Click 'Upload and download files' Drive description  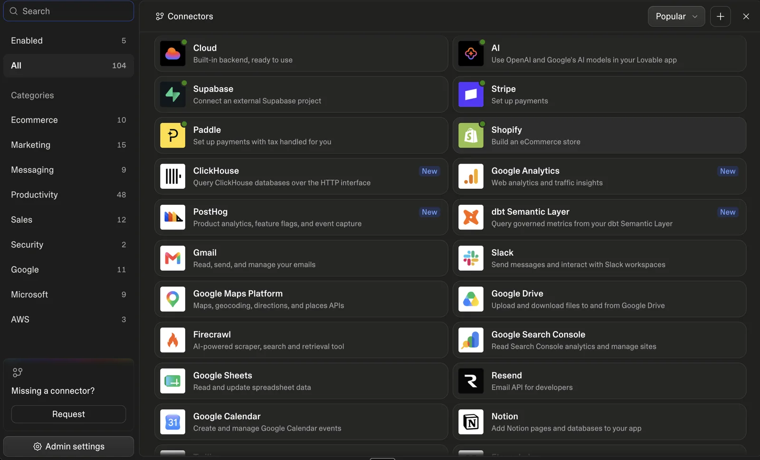(x=578, y=306)
